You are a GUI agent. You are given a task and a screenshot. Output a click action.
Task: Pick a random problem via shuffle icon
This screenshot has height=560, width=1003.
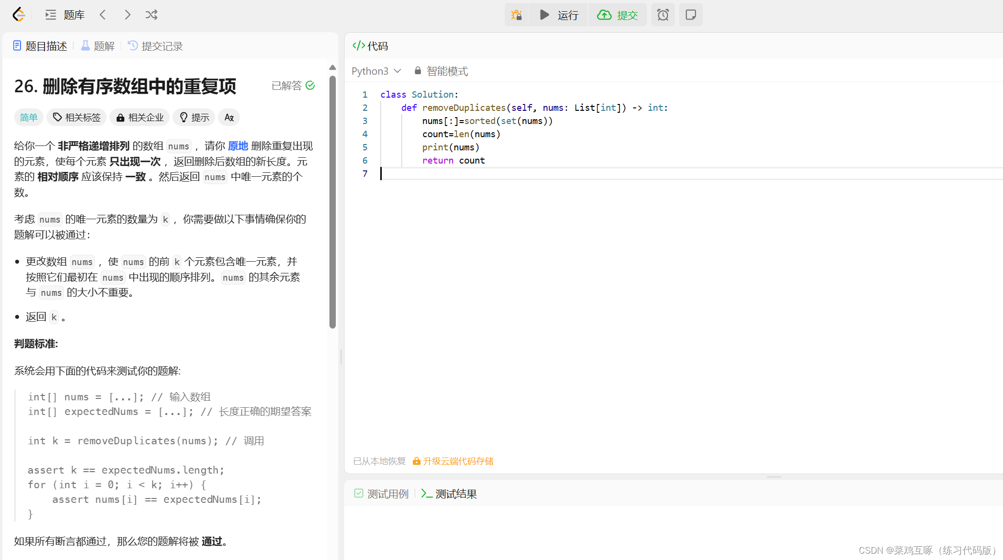pos(151,15)
